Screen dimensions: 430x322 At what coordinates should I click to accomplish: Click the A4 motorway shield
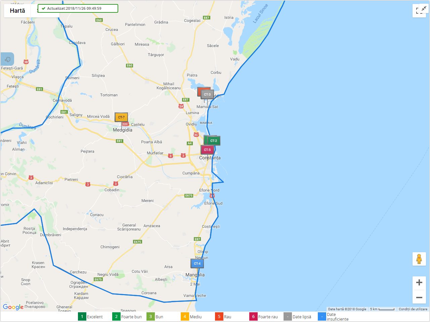(189, 143)
